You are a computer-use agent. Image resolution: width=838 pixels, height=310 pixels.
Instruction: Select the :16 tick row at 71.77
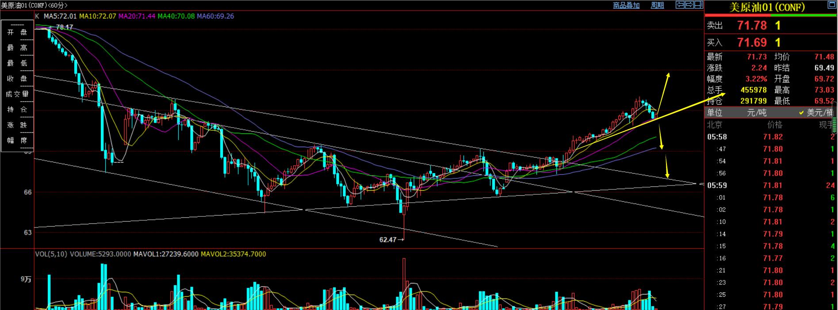pos(770,258)
